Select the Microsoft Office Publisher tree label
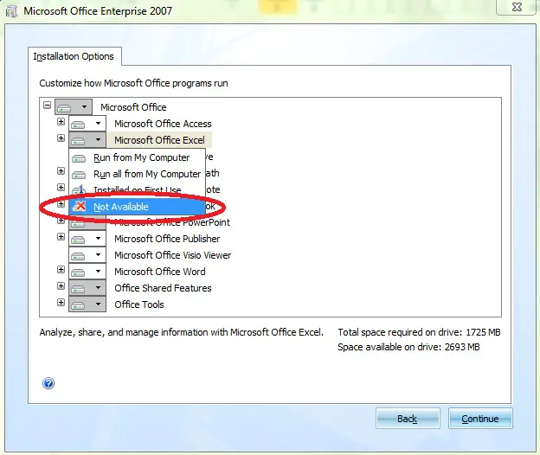The width and height of the screenshot is (540, 455). pyautogui.click(x=167, y=239)
